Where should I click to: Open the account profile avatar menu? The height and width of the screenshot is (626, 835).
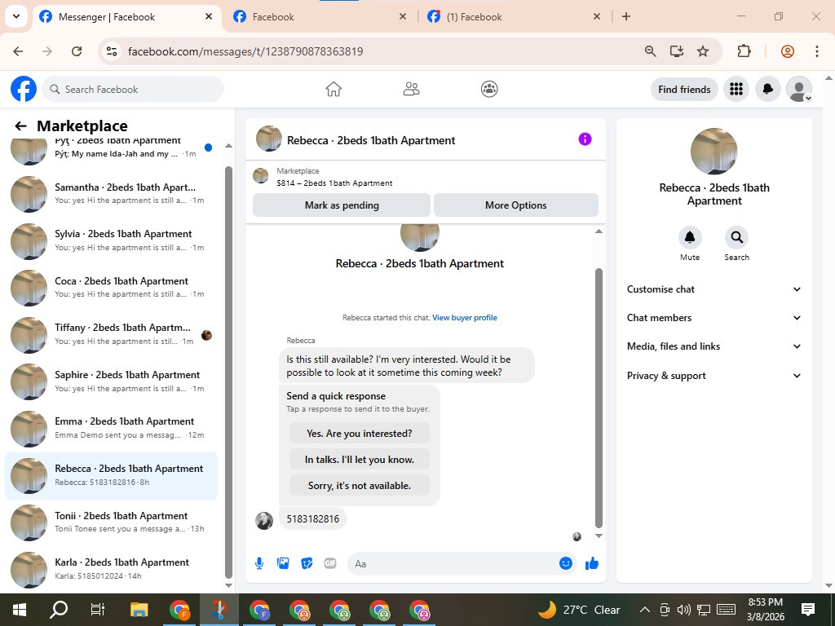tap(799, 89)
